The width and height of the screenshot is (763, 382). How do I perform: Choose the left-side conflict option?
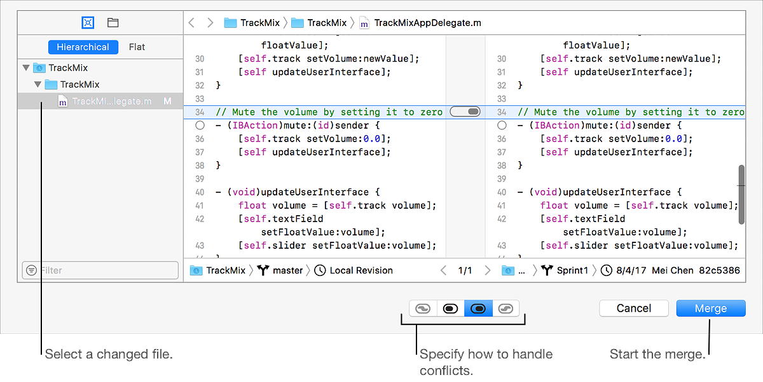point(450,308)
